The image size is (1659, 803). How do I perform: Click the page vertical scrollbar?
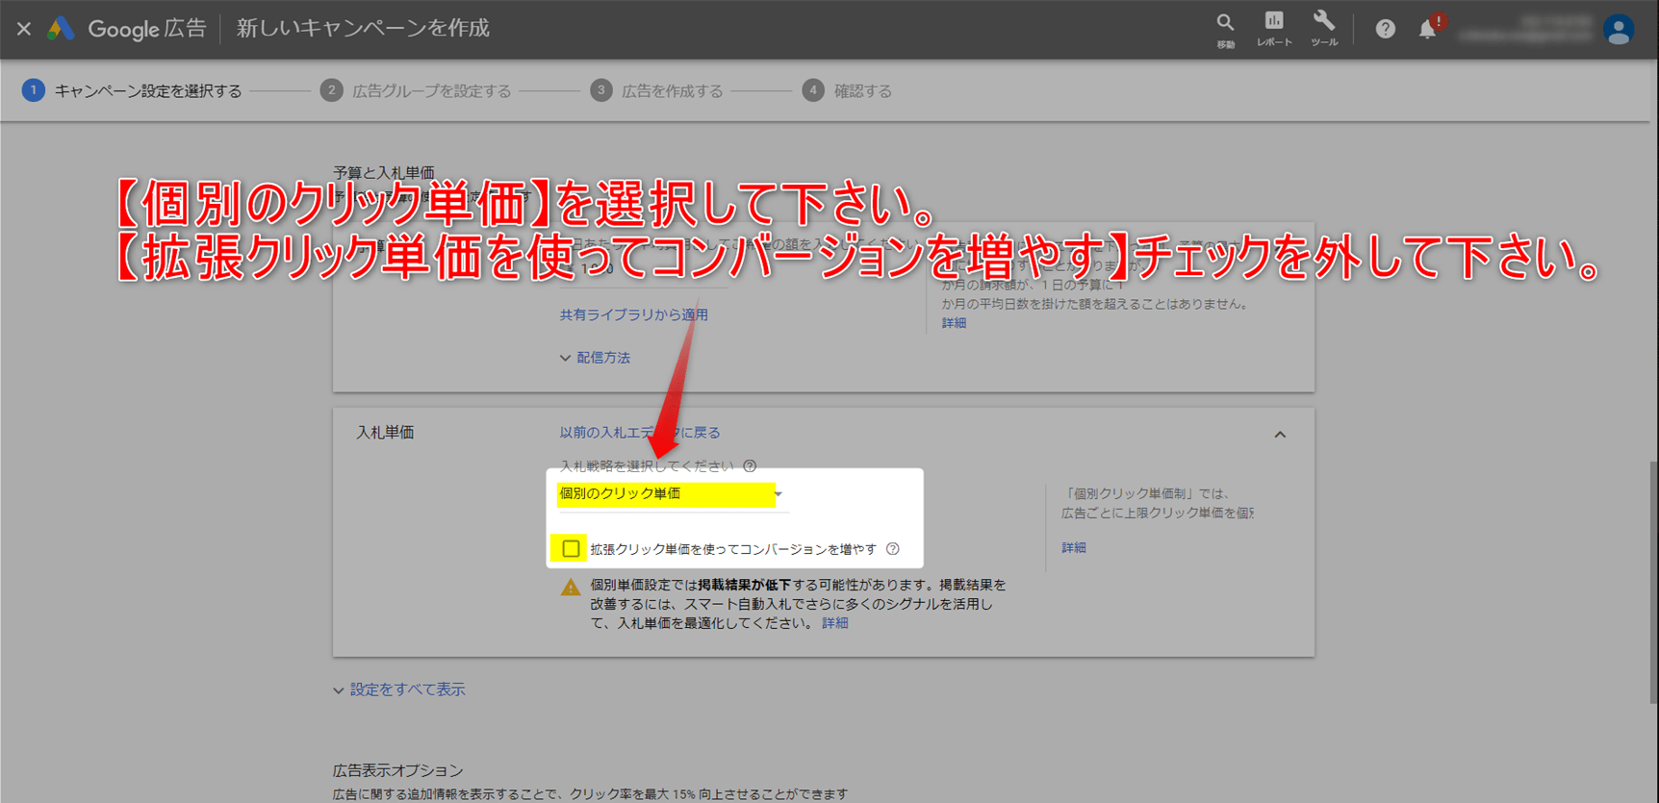coord(1653,581)
